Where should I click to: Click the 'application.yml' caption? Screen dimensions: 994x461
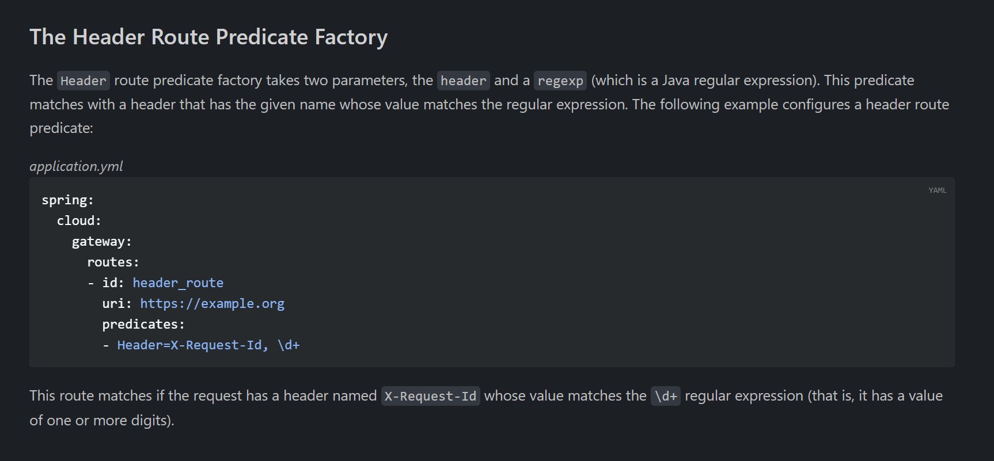tap(76, 166)
